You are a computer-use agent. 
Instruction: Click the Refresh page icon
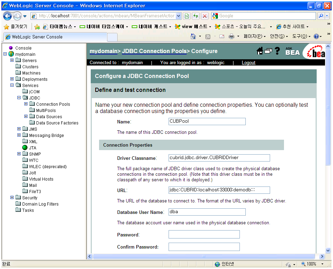tap(196, 16)
